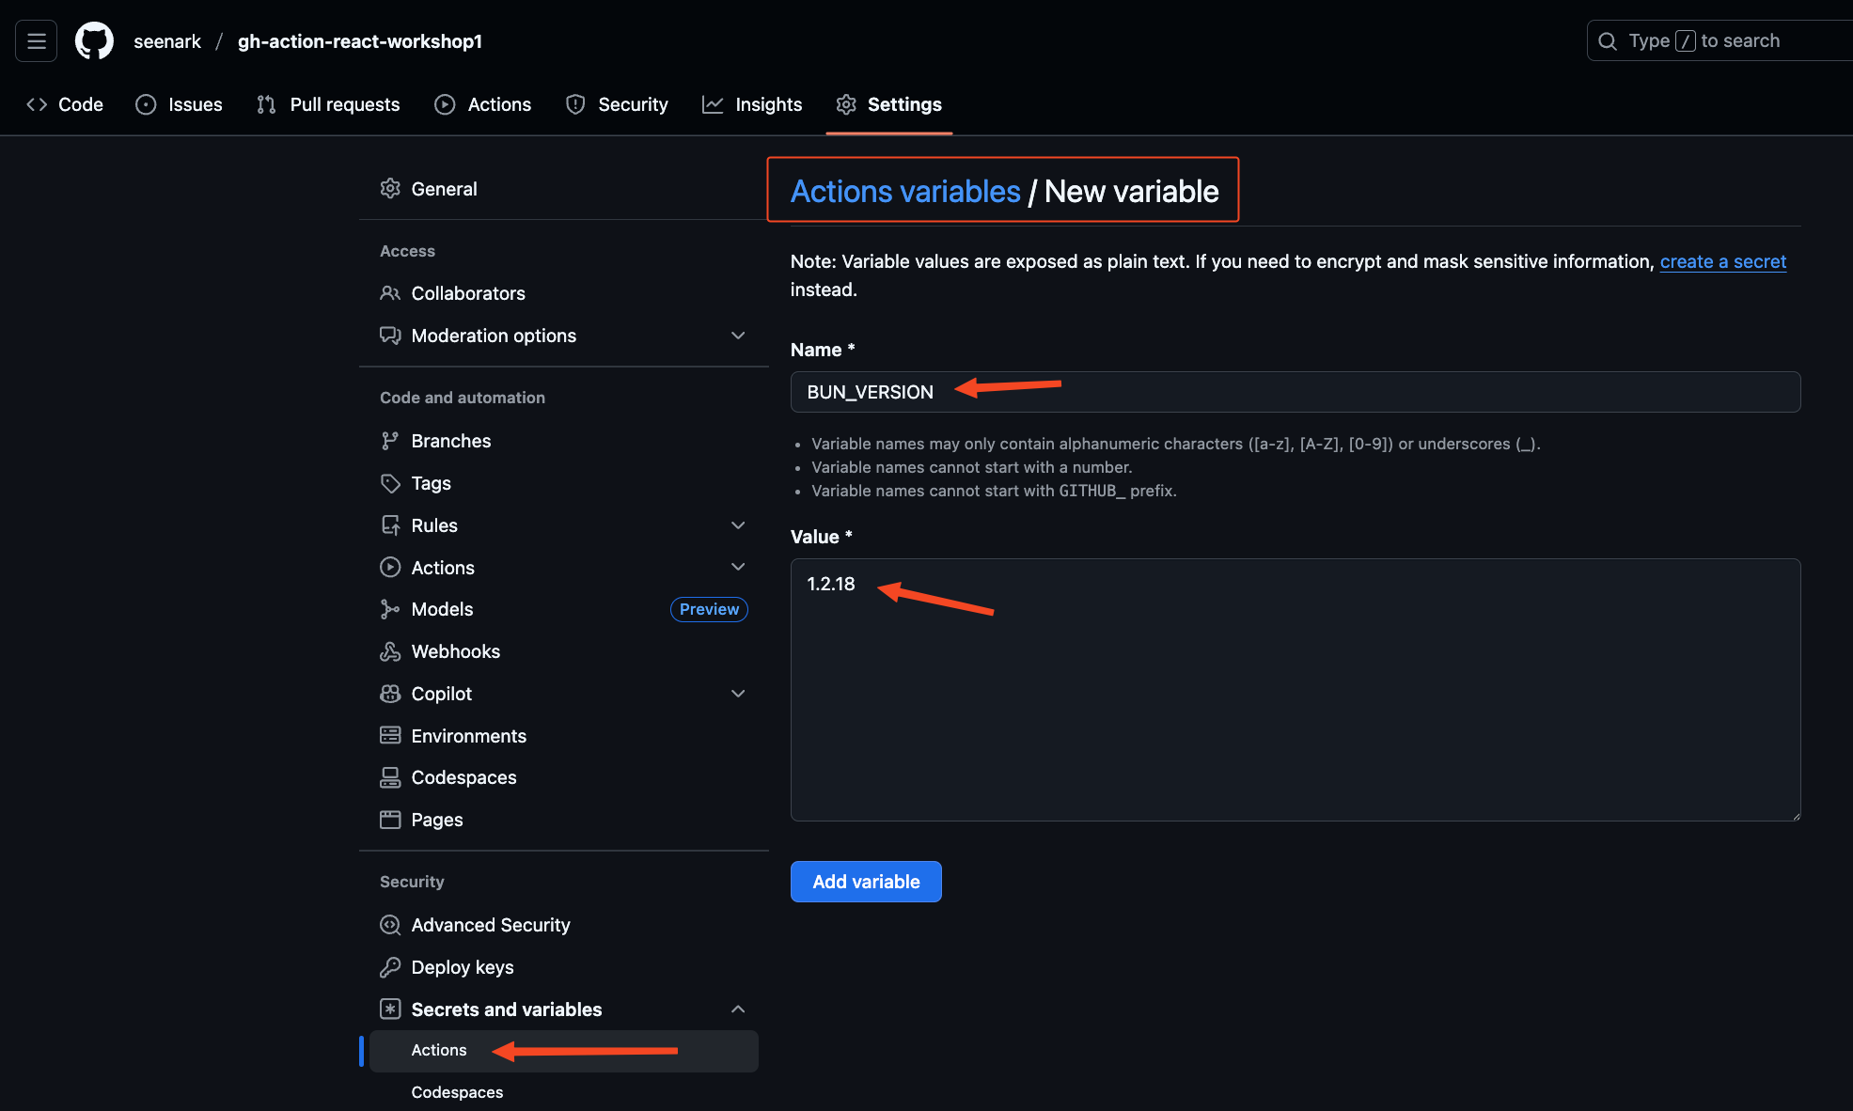
Task: Click the Environments icon in sidebar
Action: (x=390, y=736)
